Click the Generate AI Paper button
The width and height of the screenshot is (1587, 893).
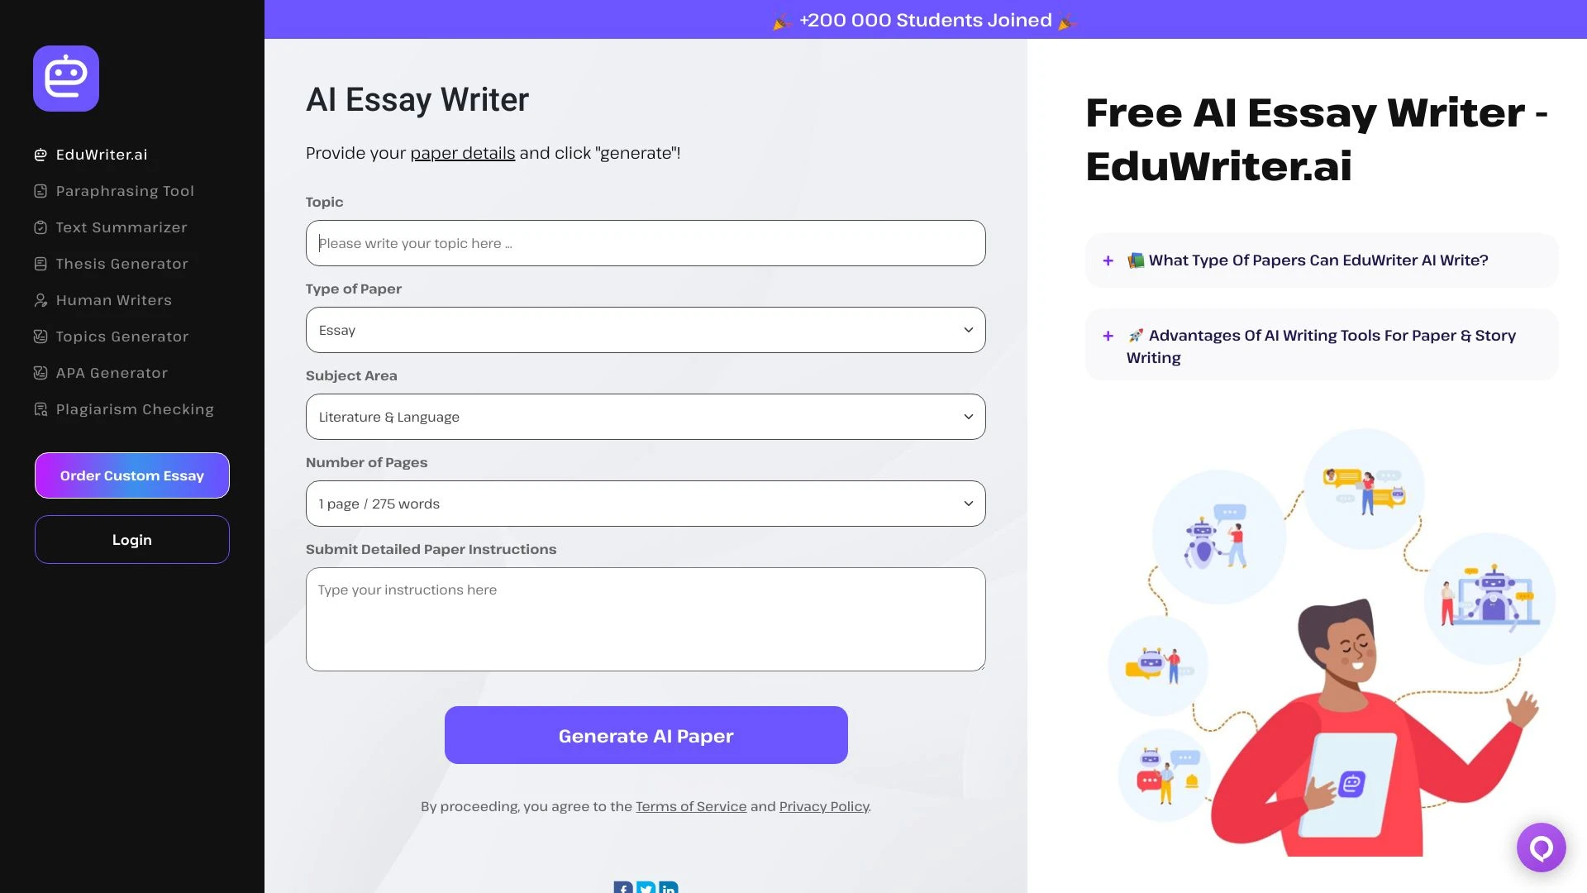646,735
